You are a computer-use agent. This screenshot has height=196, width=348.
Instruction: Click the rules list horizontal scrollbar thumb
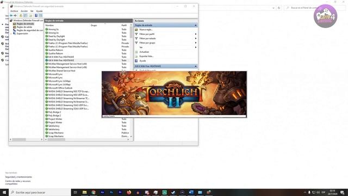[x=57, y=139]
